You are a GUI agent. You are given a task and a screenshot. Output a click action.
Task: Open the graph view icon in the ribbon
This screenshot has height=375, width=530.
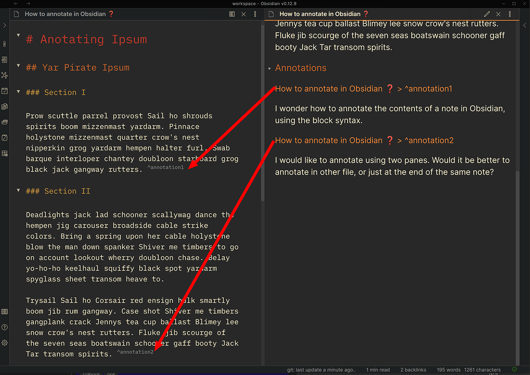click(5, 75)
